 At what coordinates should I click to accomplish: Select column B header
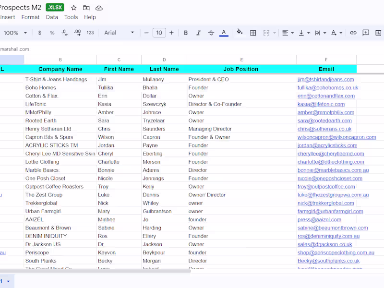pos(60,60)
